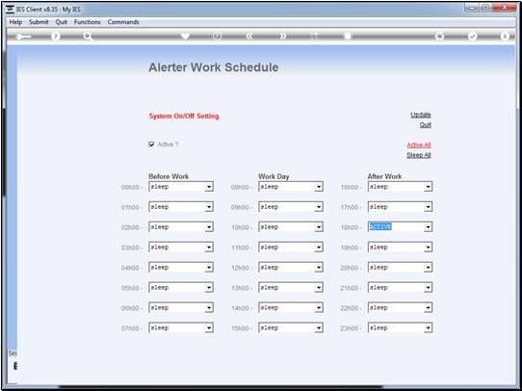
Task: Go forward with double right chevron icon
Action: tap(282, 37)
